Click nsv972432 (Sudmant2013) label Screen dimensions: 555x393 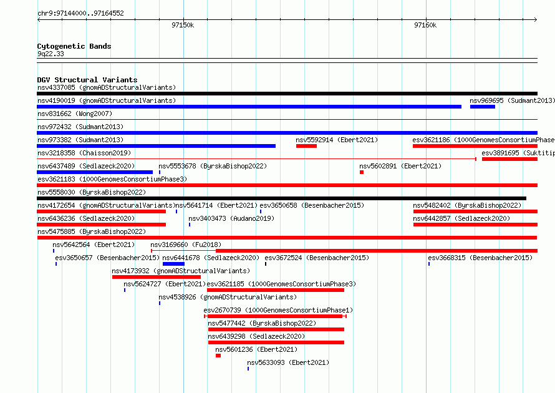pyautogui.click(x=80, y=127)
